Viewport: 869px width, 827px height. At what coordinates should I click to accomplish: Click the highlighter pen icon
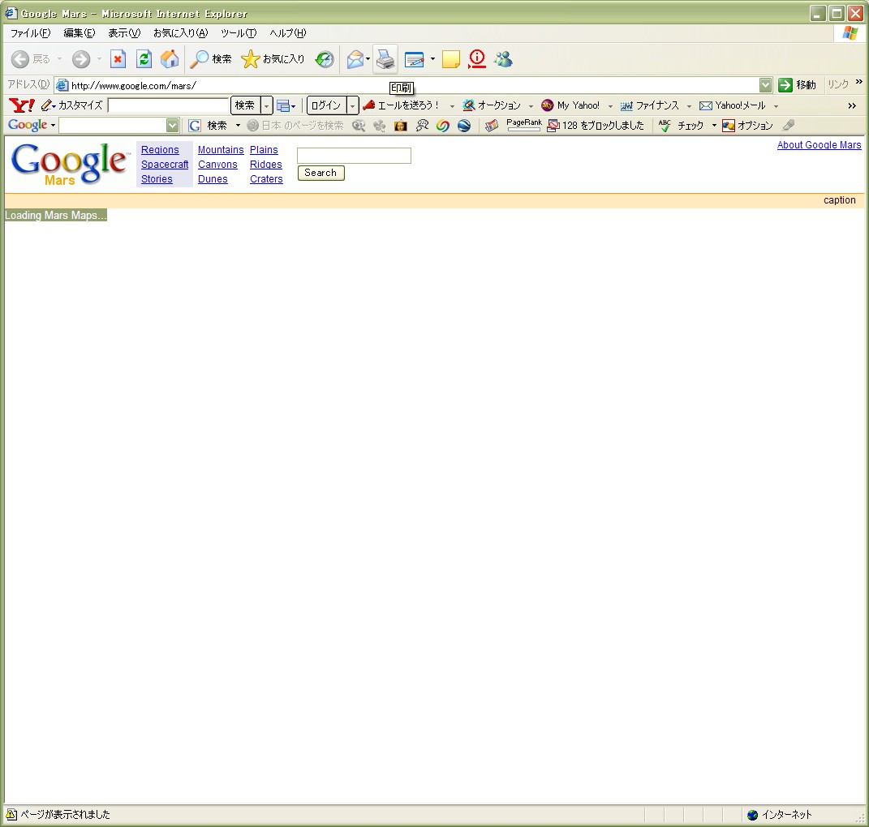[x=789, y=126]
